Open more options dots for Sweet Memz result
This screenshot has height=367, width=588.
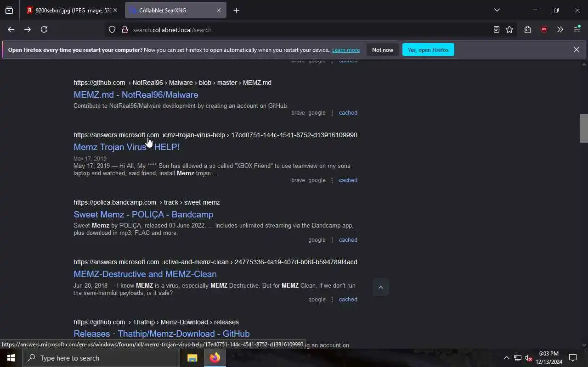[332, 240]
